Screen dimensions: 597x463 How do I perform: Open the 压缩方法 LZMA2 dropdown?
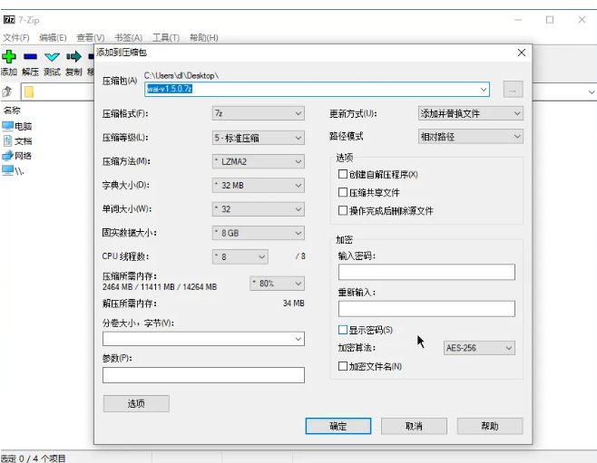(259, 161)
